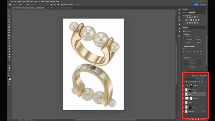Toggle Auto Add/Delete checkbox

click(x=64, y=5)
